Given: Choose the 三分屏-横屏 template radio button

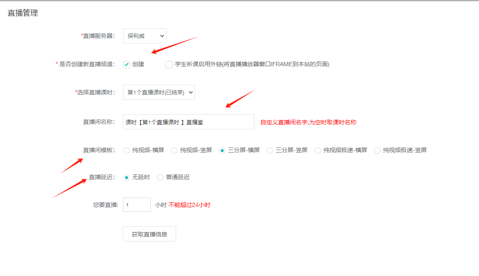Looking at the screenshot, I should pyautogui.click(x=222, y=150).
